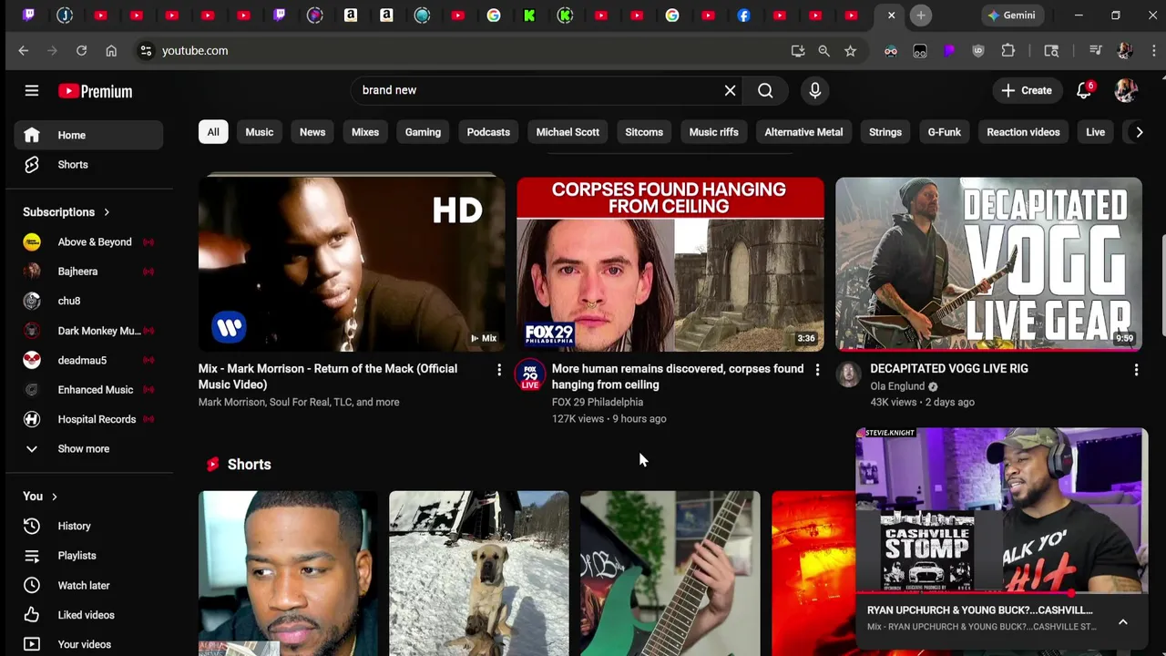
Task: Open Playlists in sidebar
Action: tap(88, 556)
